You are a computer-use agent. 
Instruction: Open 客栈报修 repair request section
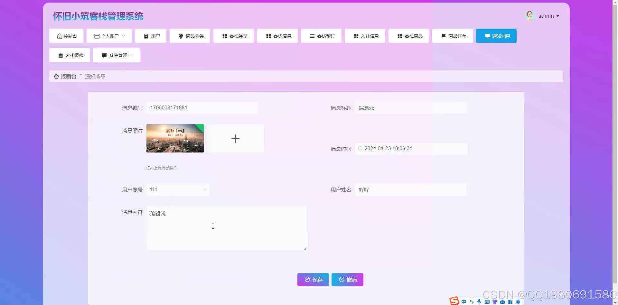coord(69,55)
